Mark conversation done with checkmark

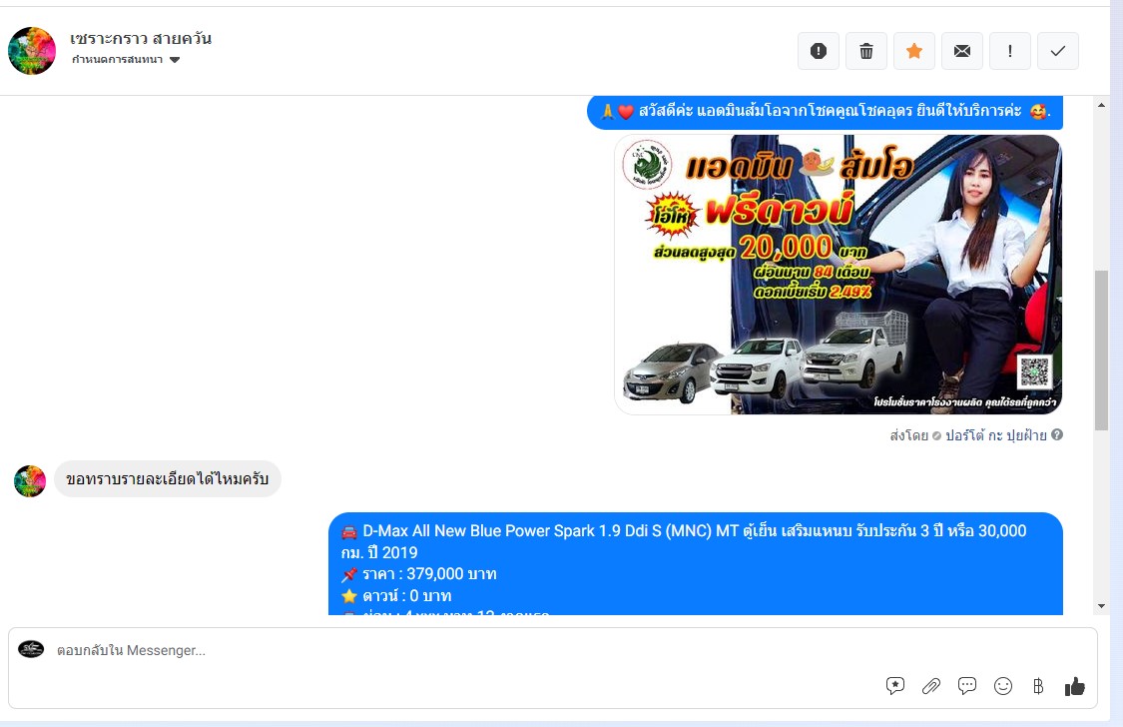1058,51
